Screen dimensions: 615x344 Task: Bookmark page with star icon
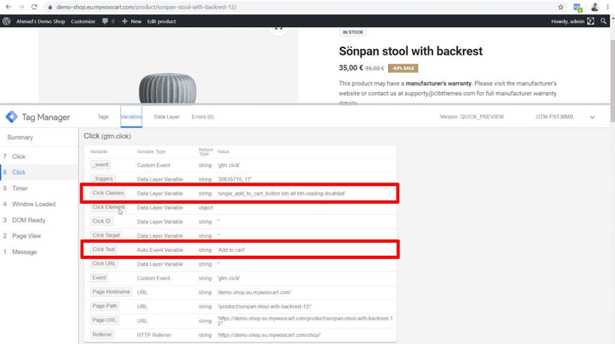click(x=561, y=7)
